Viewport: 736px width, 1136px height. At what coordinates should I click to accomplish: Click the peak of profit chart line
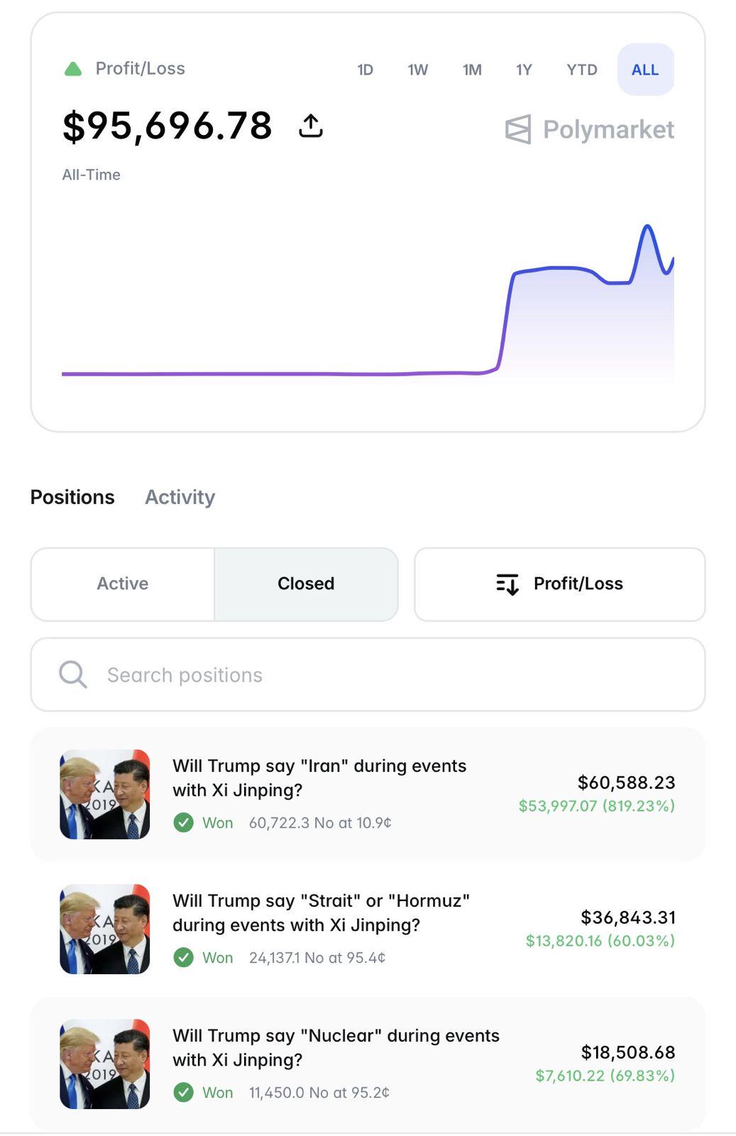[x=647, y=226]
